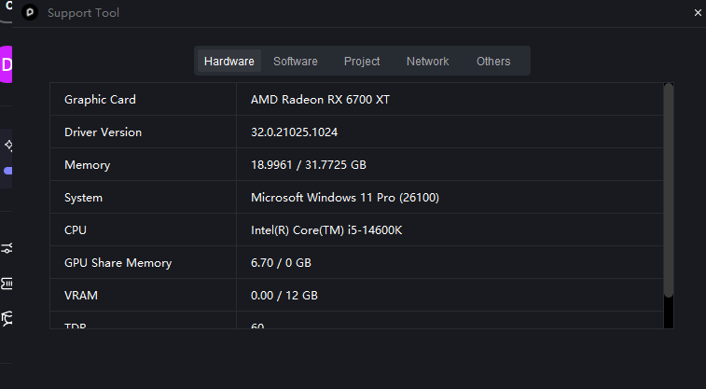Select the Project tab

[362, 62]
